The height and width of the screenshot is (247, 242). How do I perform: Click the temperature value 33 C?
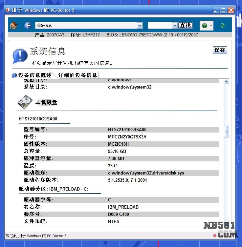point(112,166)
